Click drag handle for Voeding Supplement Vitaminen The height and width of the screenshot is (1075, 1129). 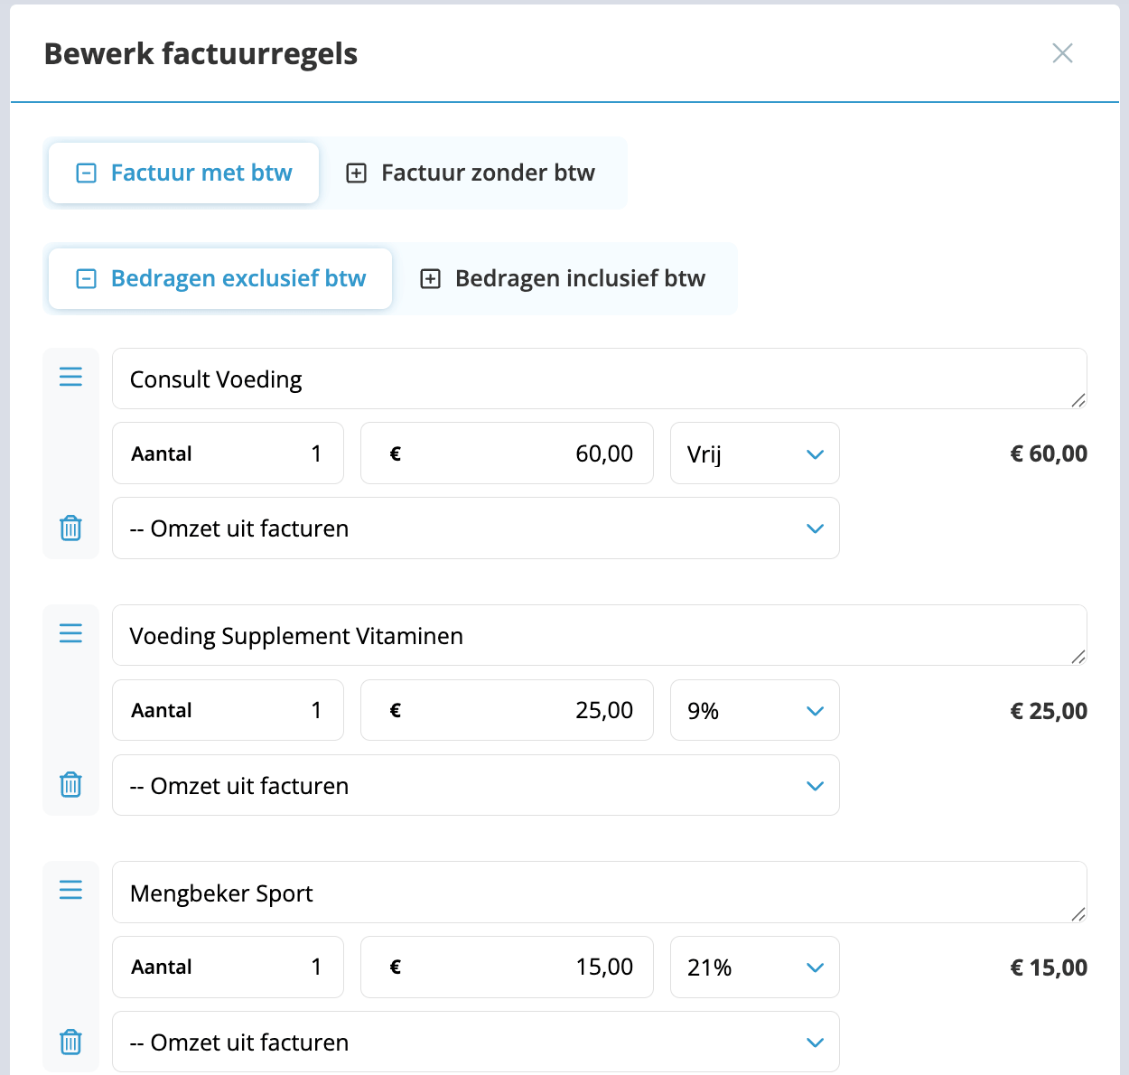click(x=70, y=633)
